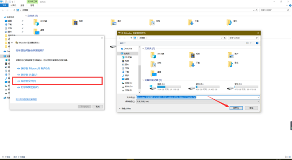Change view layout icon in Save As toolbar
Viewport: 292px width, 160px height.
pos(247,43)
